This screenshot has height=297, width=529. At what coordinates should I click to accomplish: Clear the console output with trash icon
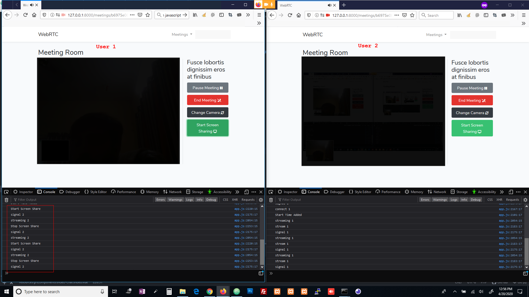tap(6, 200)
